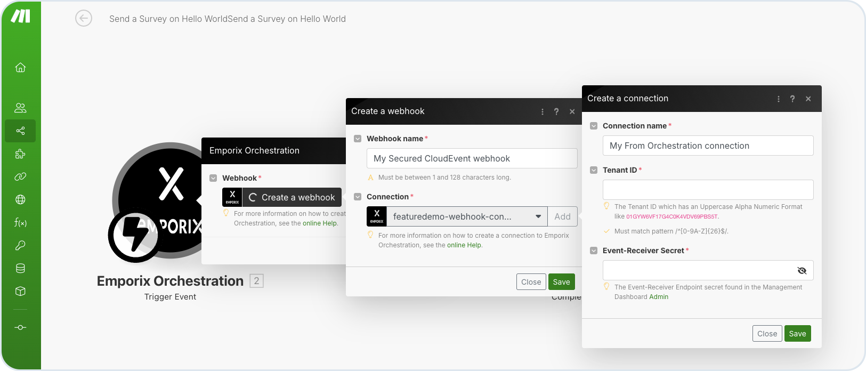Open the Data stores database icon
The height and width of the screenshot is (371, 866).
pyautogui.click(x=20, y=269)
